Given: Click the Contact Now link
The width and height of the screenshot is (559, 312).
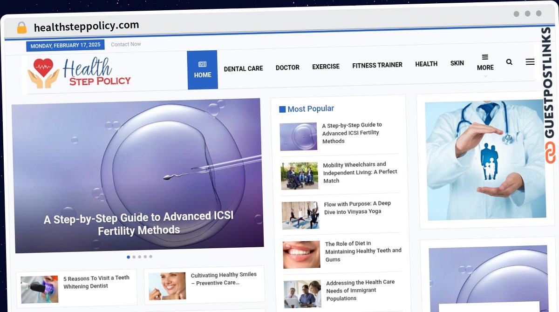Looking at the screenshot, I should 126,44.
